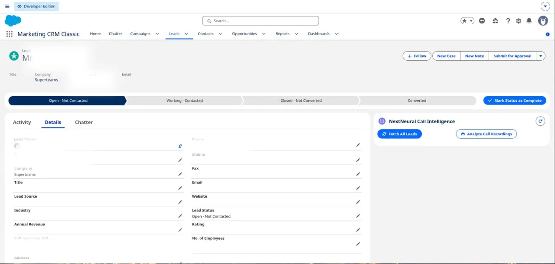This screenshot has width=555, height=264.
Task: Open the Trailhead guidance icon
Action: point(495,21)
